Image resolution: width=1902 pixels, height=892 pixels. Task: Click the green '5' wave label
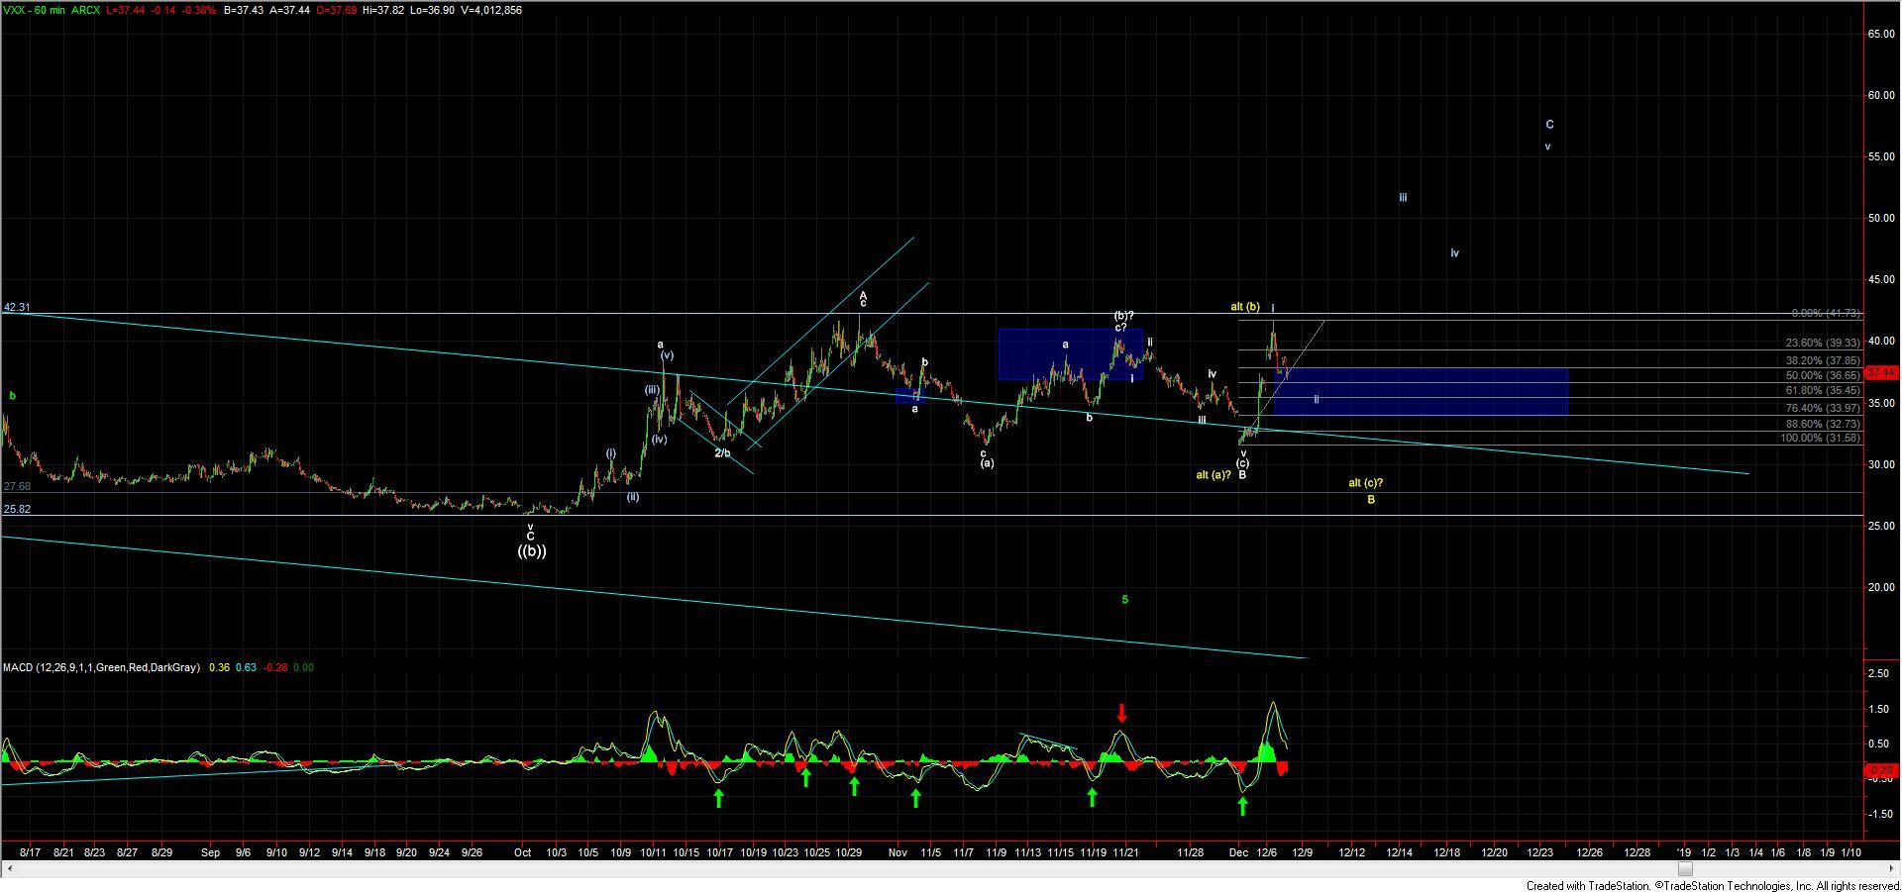point(1124,599)
